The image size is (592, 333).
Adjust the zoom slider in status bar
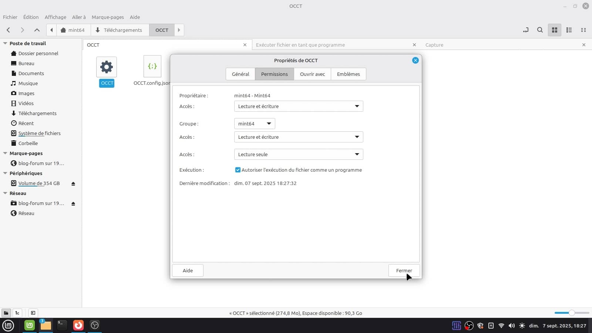click(x=572, y=313)
